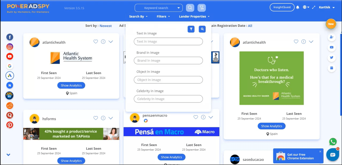
Task: Open the Lander Properties menu
Action: [x=194, y=16]
